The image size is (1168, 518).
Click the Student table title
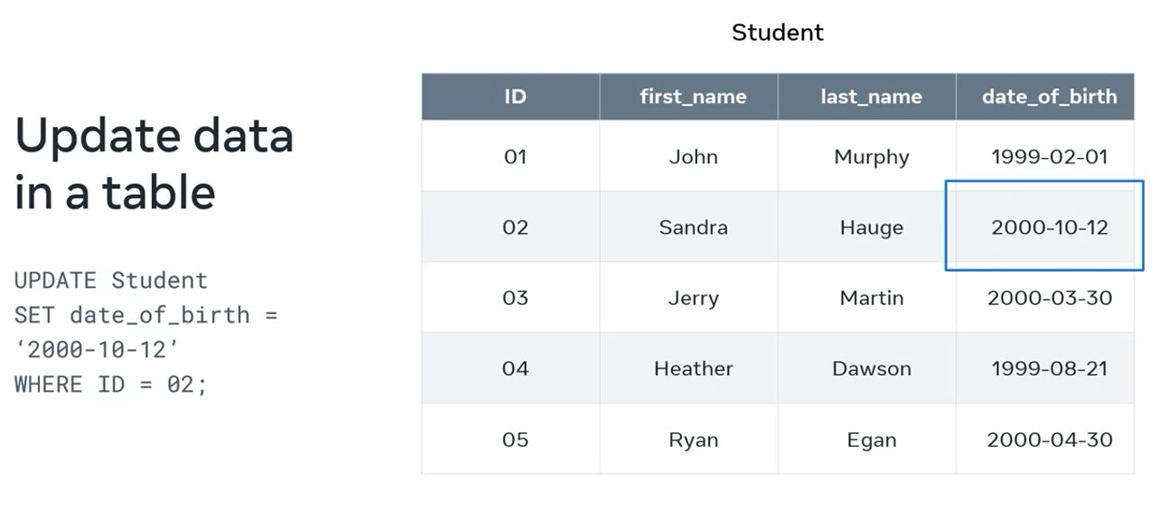777,32
